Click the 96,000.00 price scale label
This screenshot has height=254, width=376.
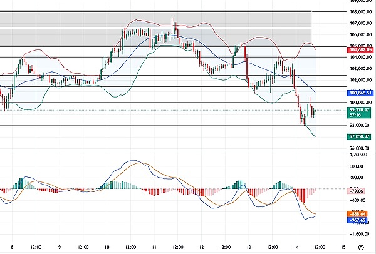[360, 148]
